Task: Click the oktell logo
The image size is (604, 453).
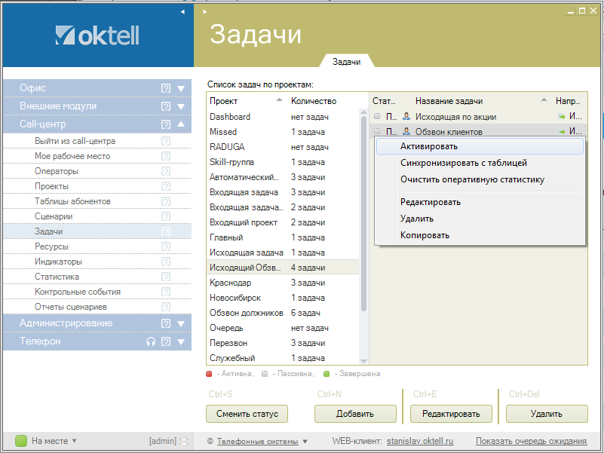Action: tap(97, 35)
